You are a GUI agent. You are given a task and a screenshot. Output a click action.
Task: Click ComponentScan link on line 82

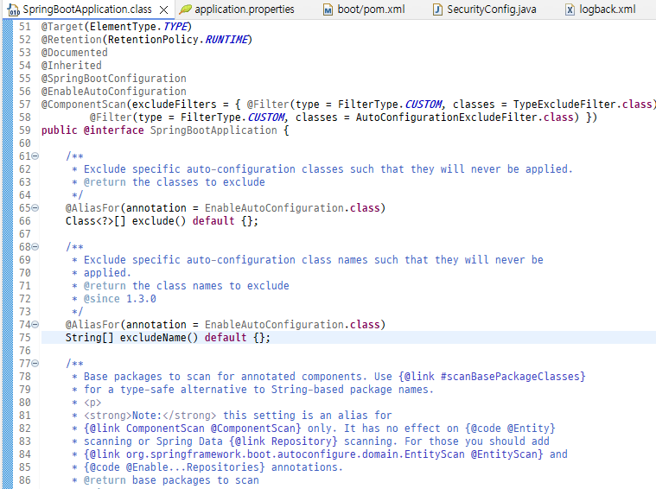165,429
